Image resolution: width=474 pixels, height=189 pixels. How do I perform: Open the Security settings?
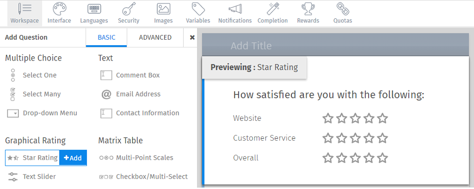click(x=128, y=13)
